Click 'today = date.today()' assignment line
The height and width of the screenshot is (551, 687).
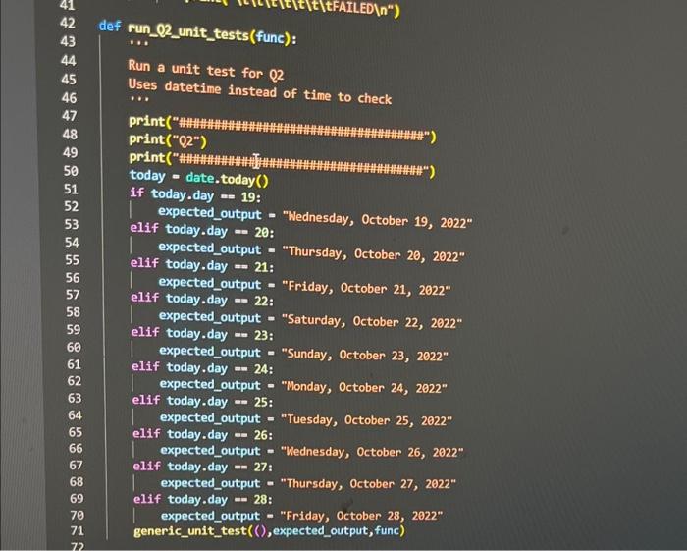coord(198,177)
